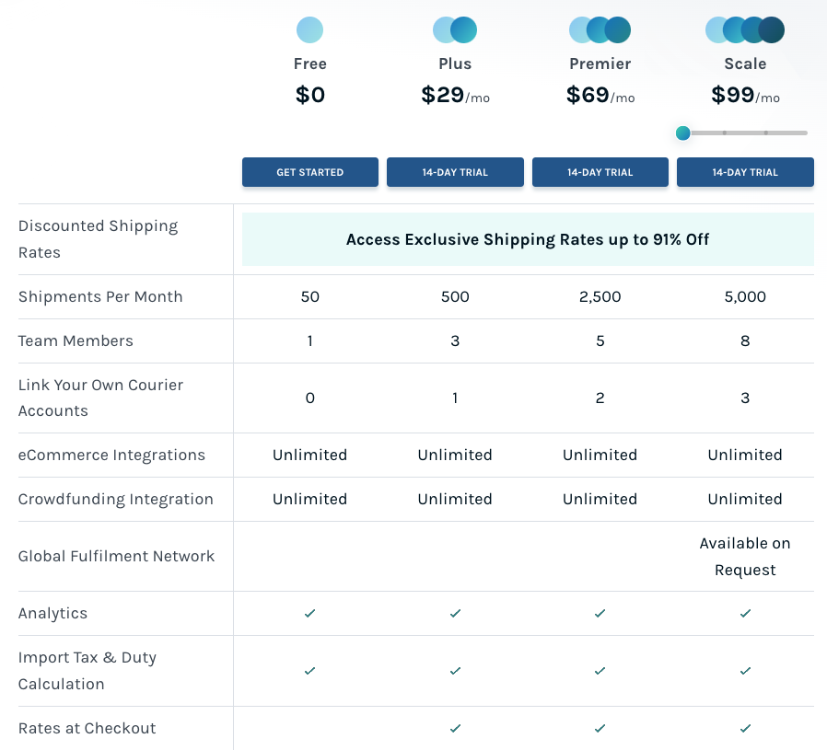
Task: Click the Free plan single-circle icon
Action: pos(309,30)
